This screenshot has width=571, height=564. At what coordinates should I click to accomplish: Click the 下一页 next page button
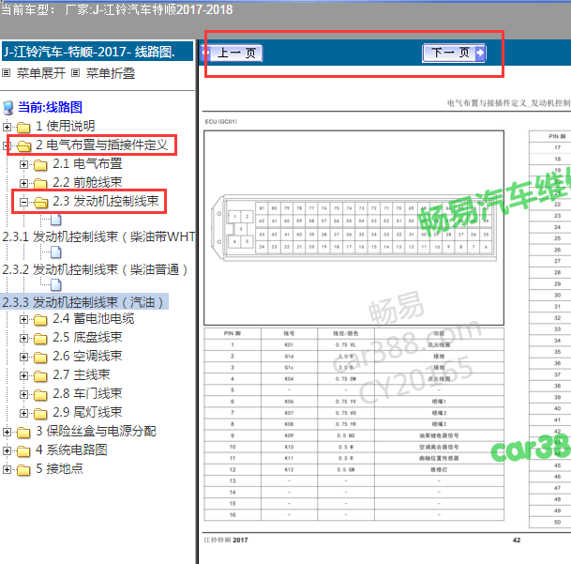point(454,53)
